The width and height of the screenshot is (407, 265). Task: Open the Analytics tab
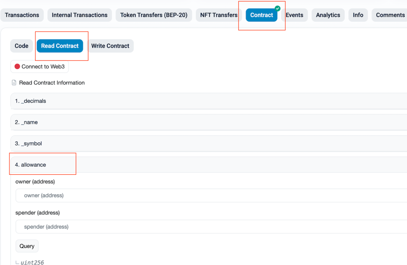click(x=328, y=15)
